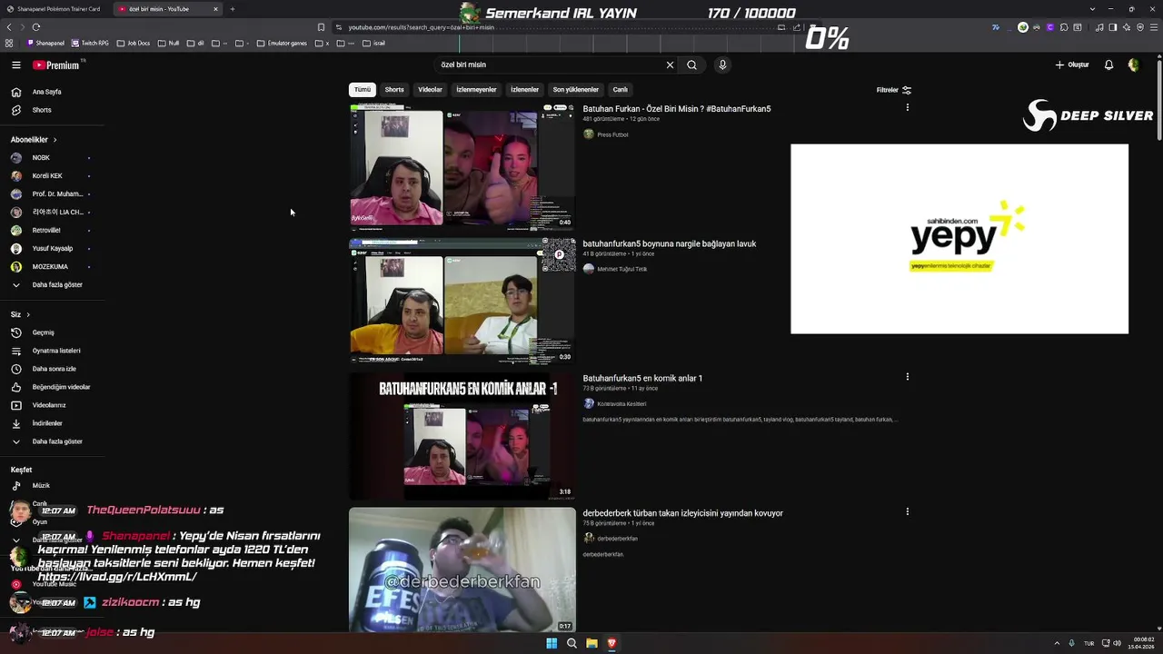Select the Son yüklenenler filter chip
The height and width of the screenshot is (654, 1163).
[575, 90]
